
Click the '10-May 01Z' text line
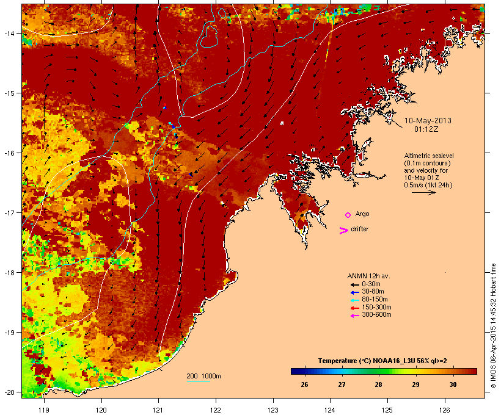[422, 178]
